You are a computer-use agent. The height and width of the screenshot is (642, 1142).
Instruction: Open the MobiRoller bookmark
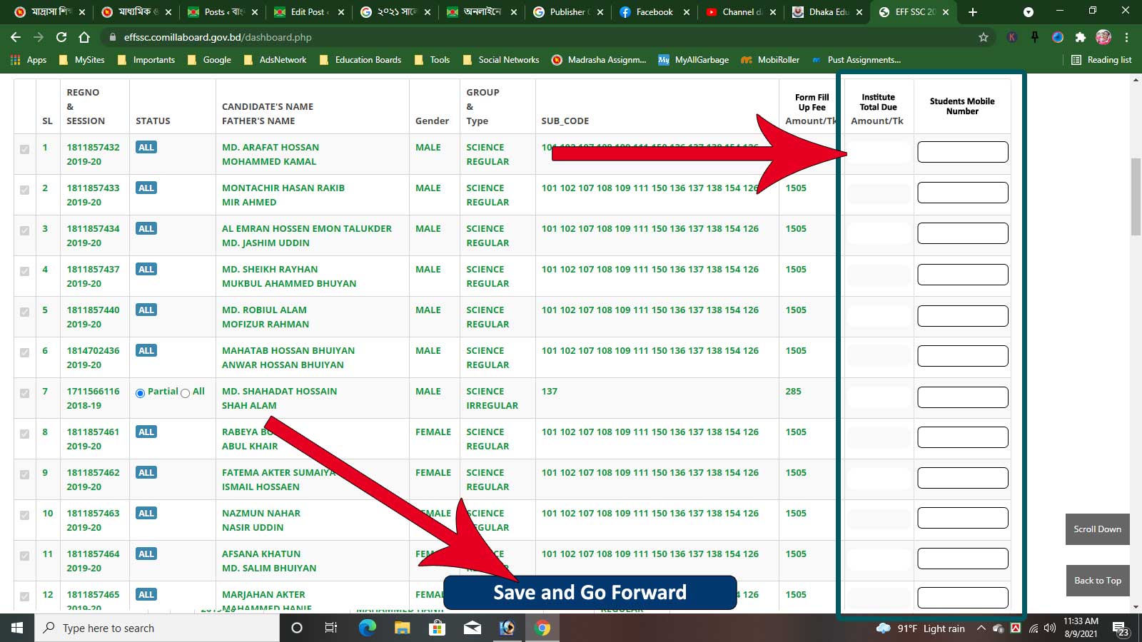pyautogui.click(x=770, y=60)
